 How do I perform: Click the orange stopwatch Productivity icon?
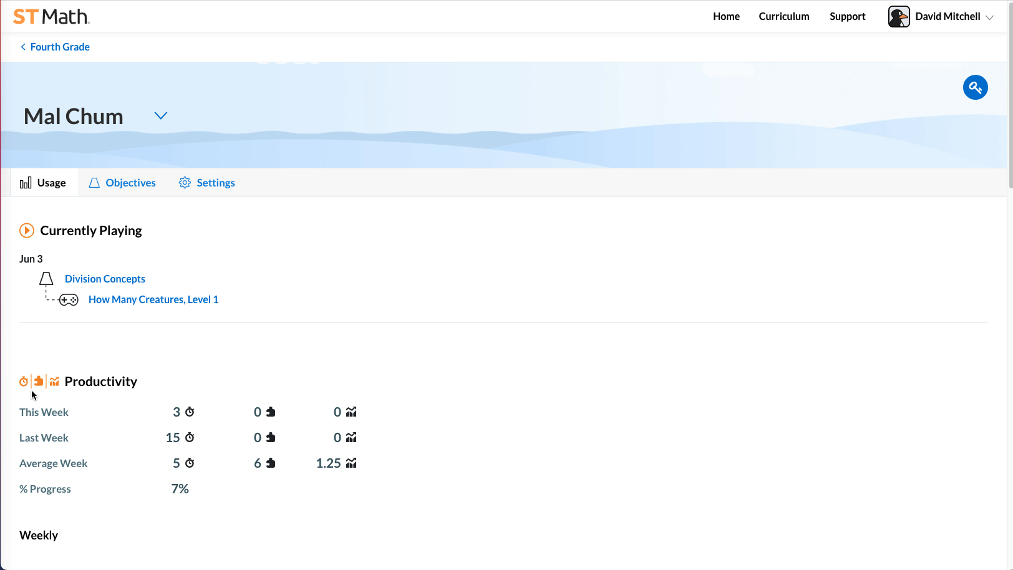(24, 381)
